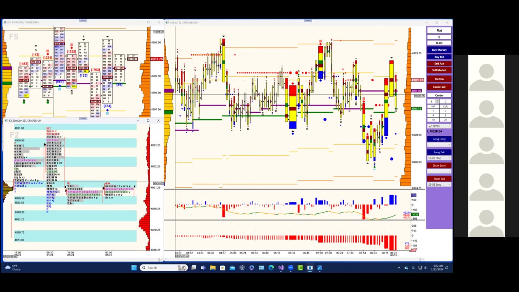Image resolution: width=519 pixels, height=292 pixels.
Task: Open the ac138753 account dropdown
Action: pyautogui.click(x=439, y=126)
